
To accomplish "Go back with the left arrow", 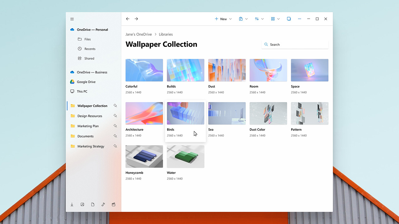I will click(127, 19).
